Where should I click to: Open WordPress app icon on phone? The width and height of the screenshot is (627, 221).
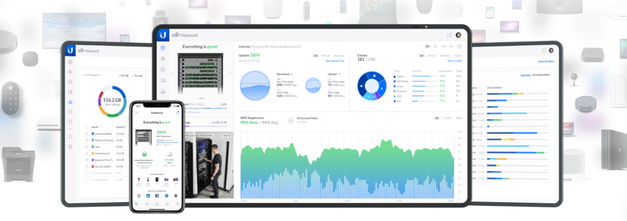pos(176,195)
